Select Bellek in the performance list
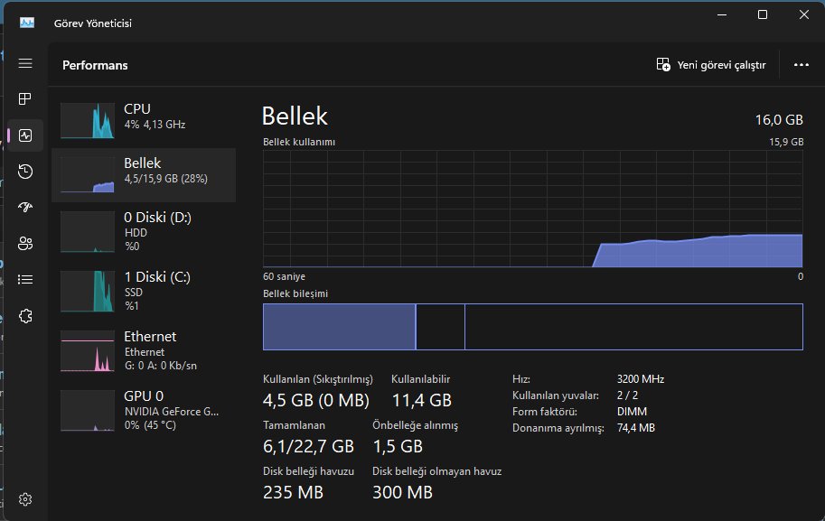The image size is (825, 521). point(144,174)
